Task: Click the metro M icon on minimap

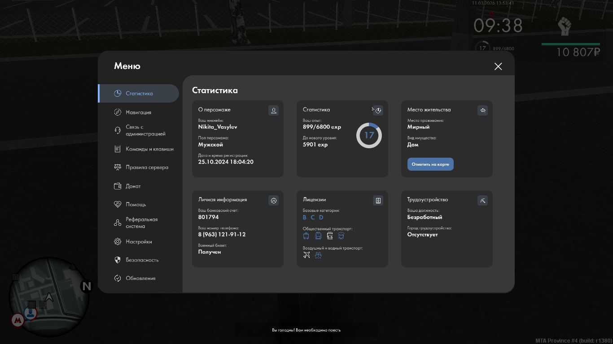Action: (18, 320)
